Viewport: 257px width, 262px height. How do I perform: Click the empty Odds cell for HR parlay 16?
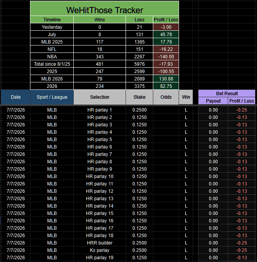coord(166,221)
